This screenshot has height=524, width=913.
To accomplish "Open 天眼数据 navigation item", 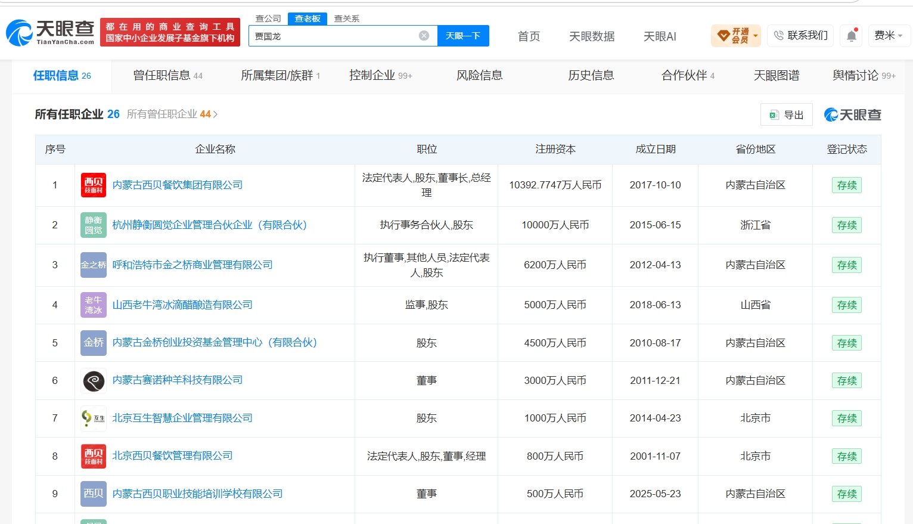I will coord(592,36).
